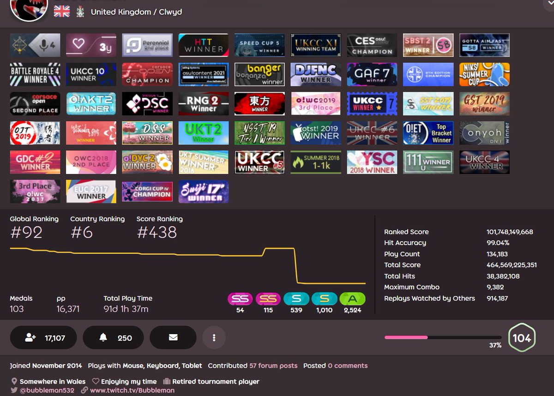Open the www.twitch.tv/Bubbleman link
554x396 pixels.
132,390
